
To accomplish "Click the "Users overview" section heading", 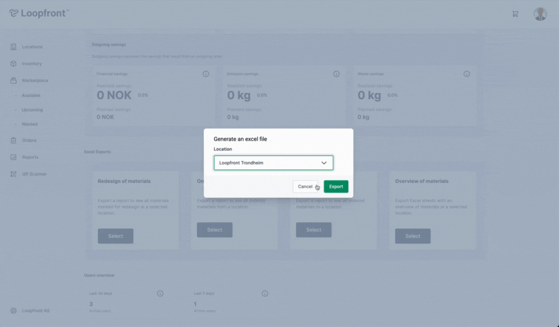I will click(x=99, y=275).
